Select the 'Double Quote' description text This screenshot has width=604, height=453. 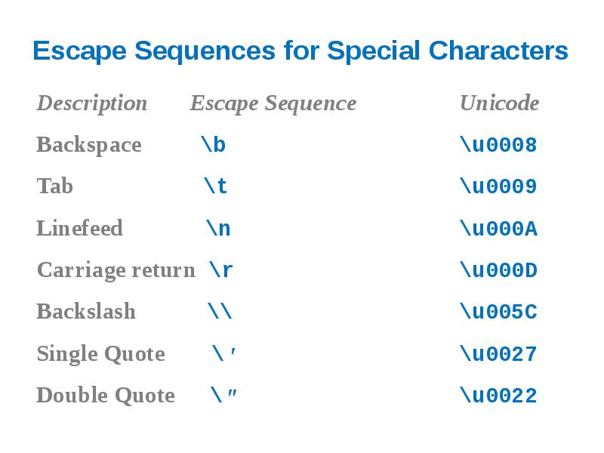[106, 396]
